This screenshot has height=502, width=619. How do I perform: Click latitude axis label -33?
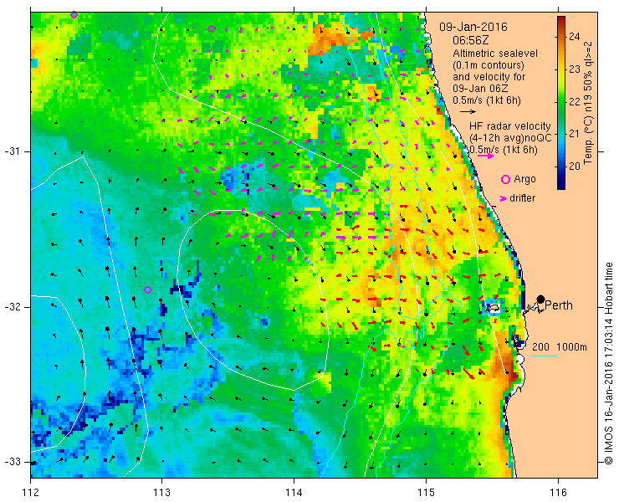point(12,462)
